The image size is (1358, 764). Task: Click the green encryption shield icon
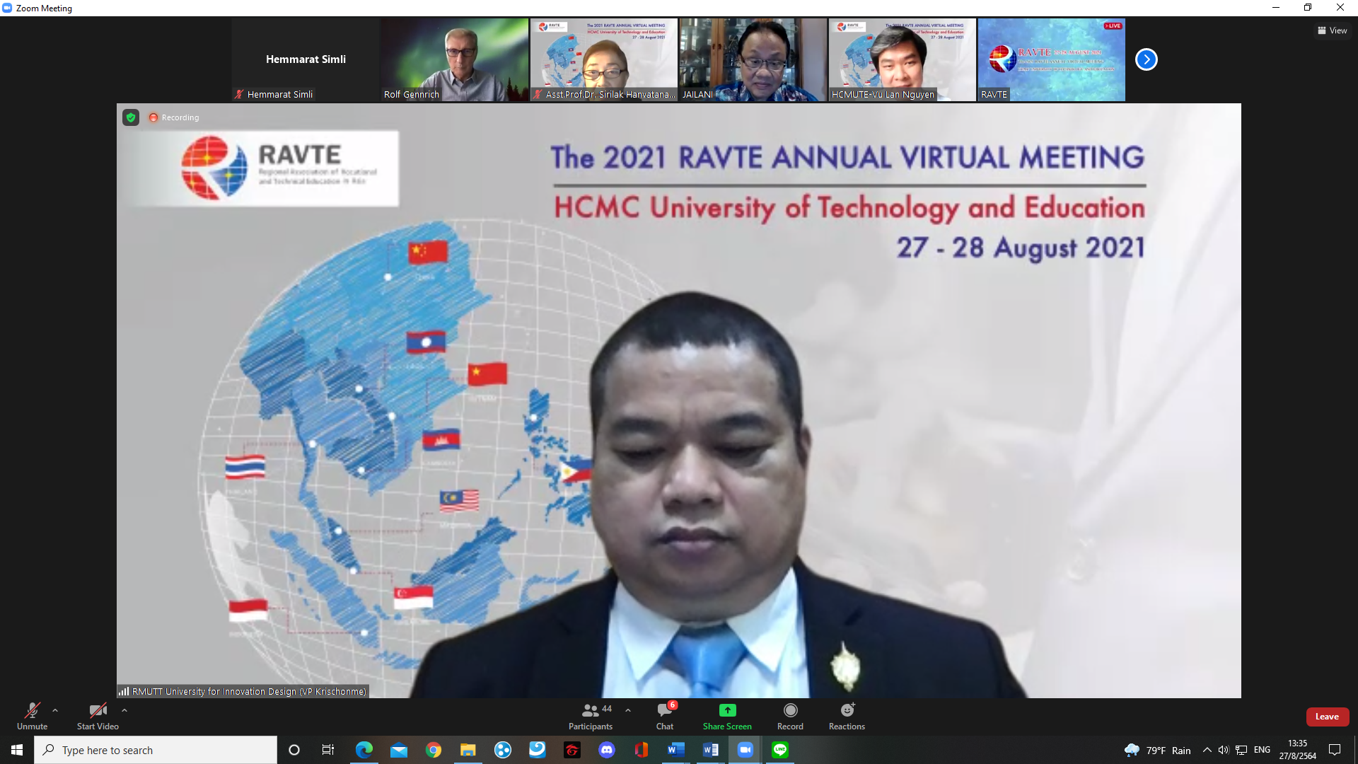(x=131, y=117)
